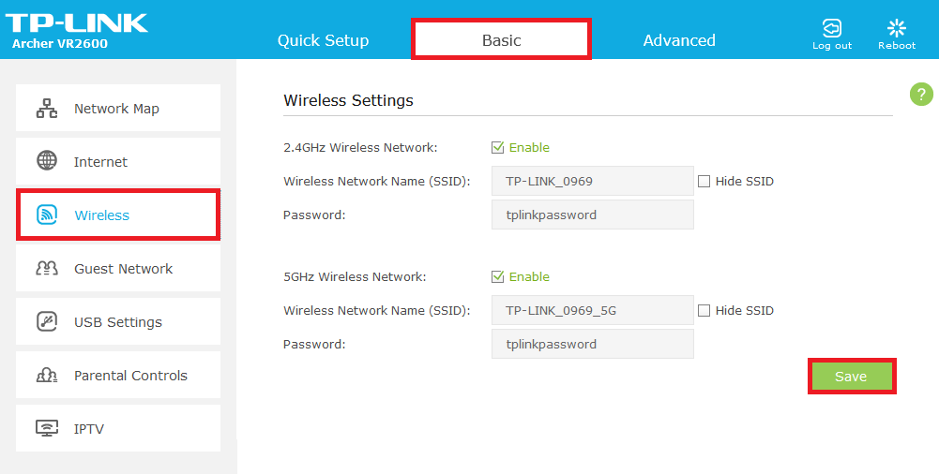Open USB Settings in the sidebar
This screenshot has width=939, height=474.
pos(118,321)
